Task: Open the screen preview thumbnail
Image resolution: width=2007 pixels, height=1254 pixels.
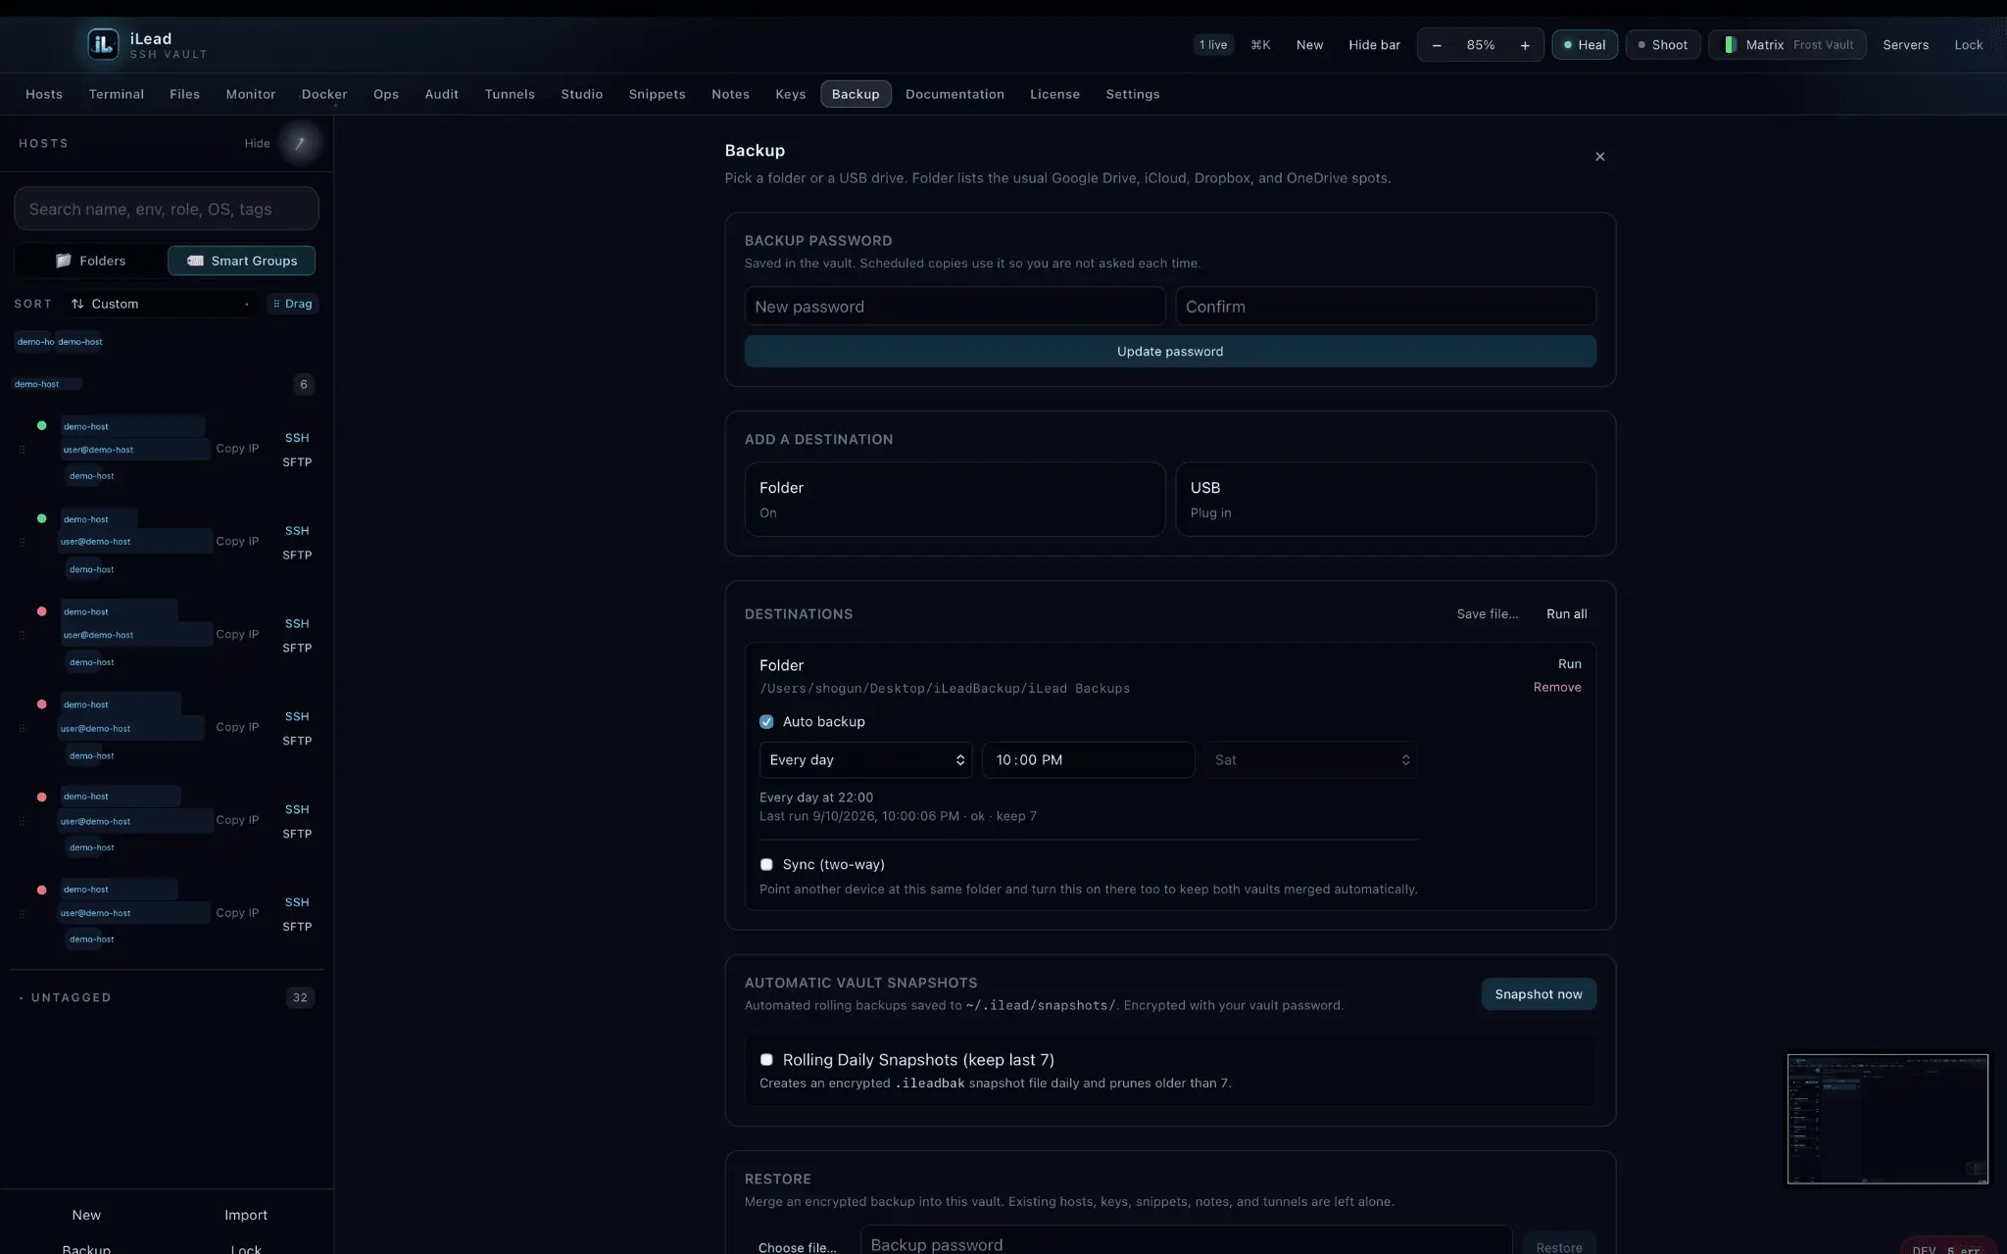Action: (x=1887, y=1119)
